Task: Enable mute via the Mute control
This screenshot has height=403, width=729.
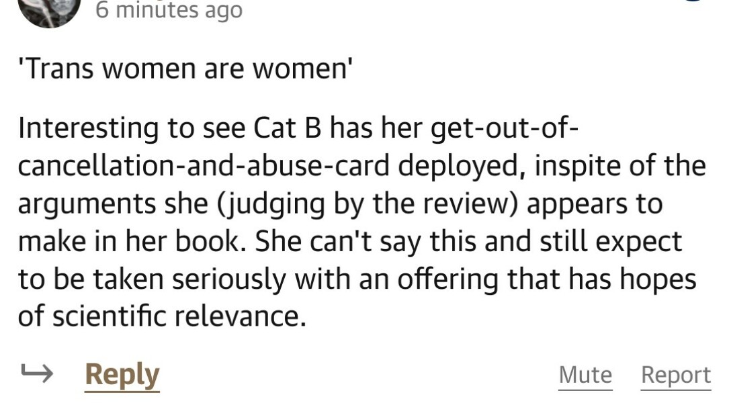Action: 585,374
